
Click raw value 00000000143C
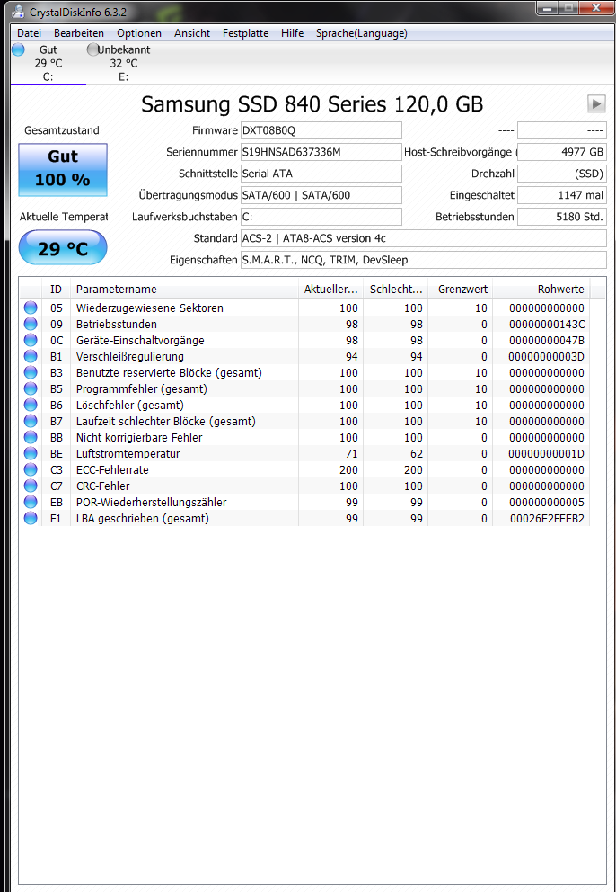[x=547, y=324]
